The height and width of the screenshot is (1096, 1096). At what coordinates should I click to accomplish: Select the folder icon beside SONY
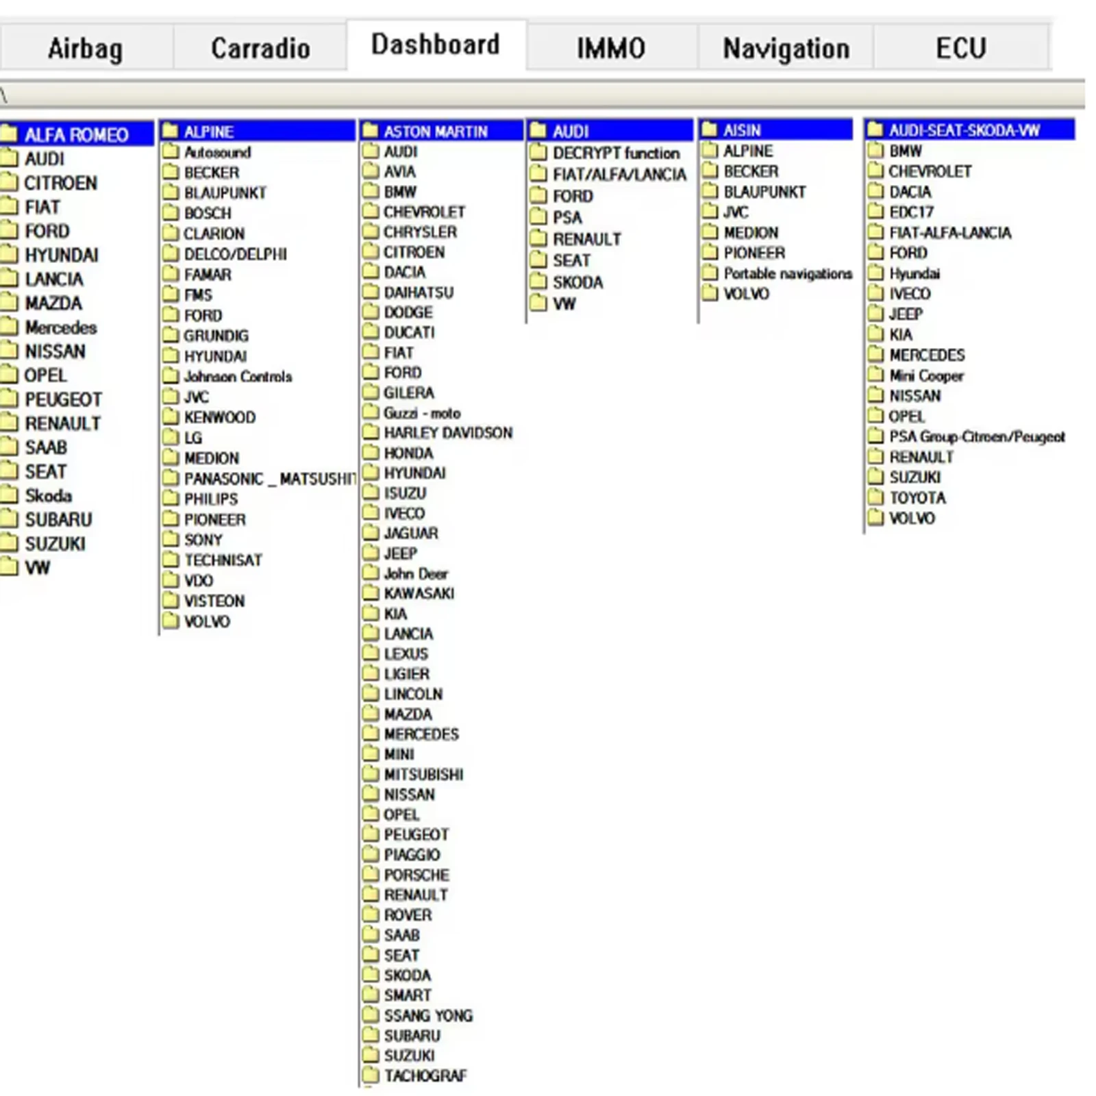tap(171, 540)
